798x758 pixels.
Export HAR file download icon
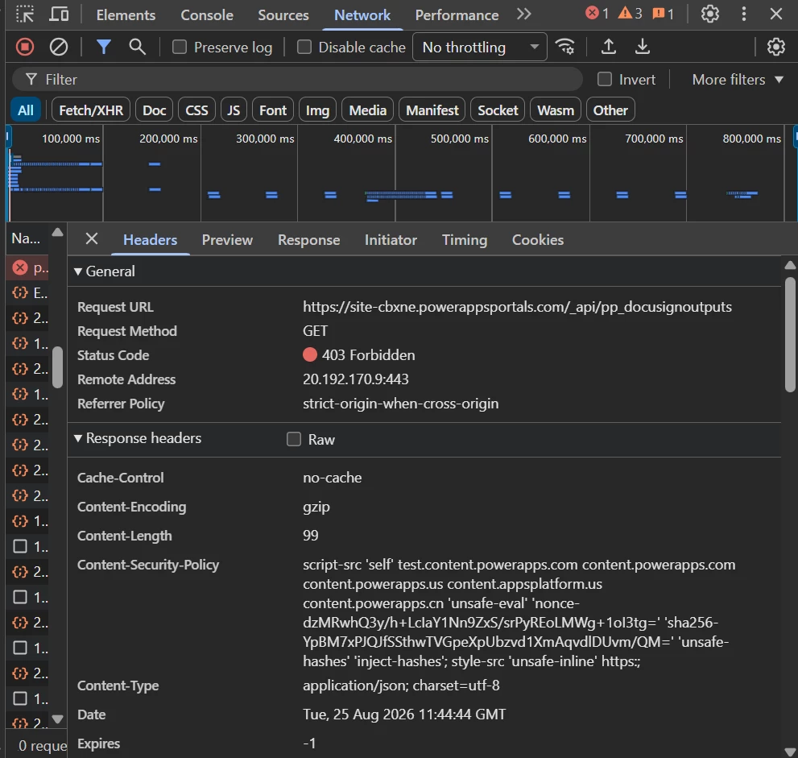pos(643,47)
